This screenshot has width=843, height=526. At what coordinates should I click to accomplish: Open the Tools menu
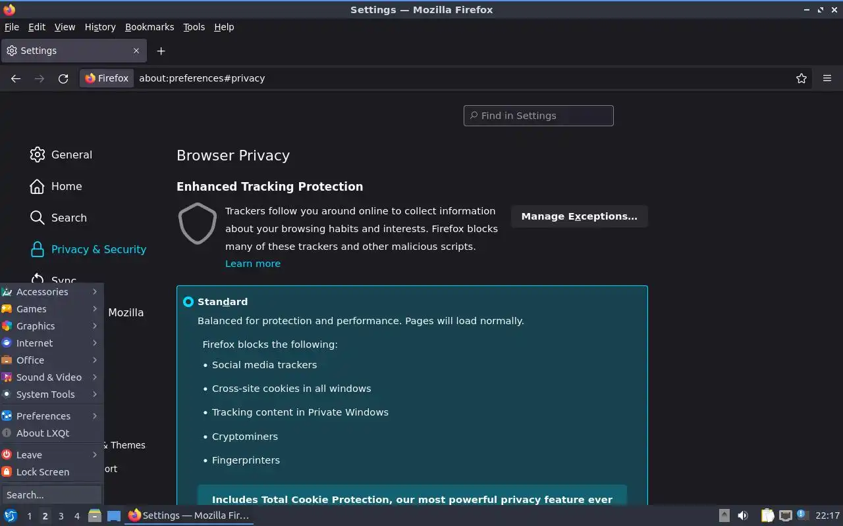(x=194, y=27)
